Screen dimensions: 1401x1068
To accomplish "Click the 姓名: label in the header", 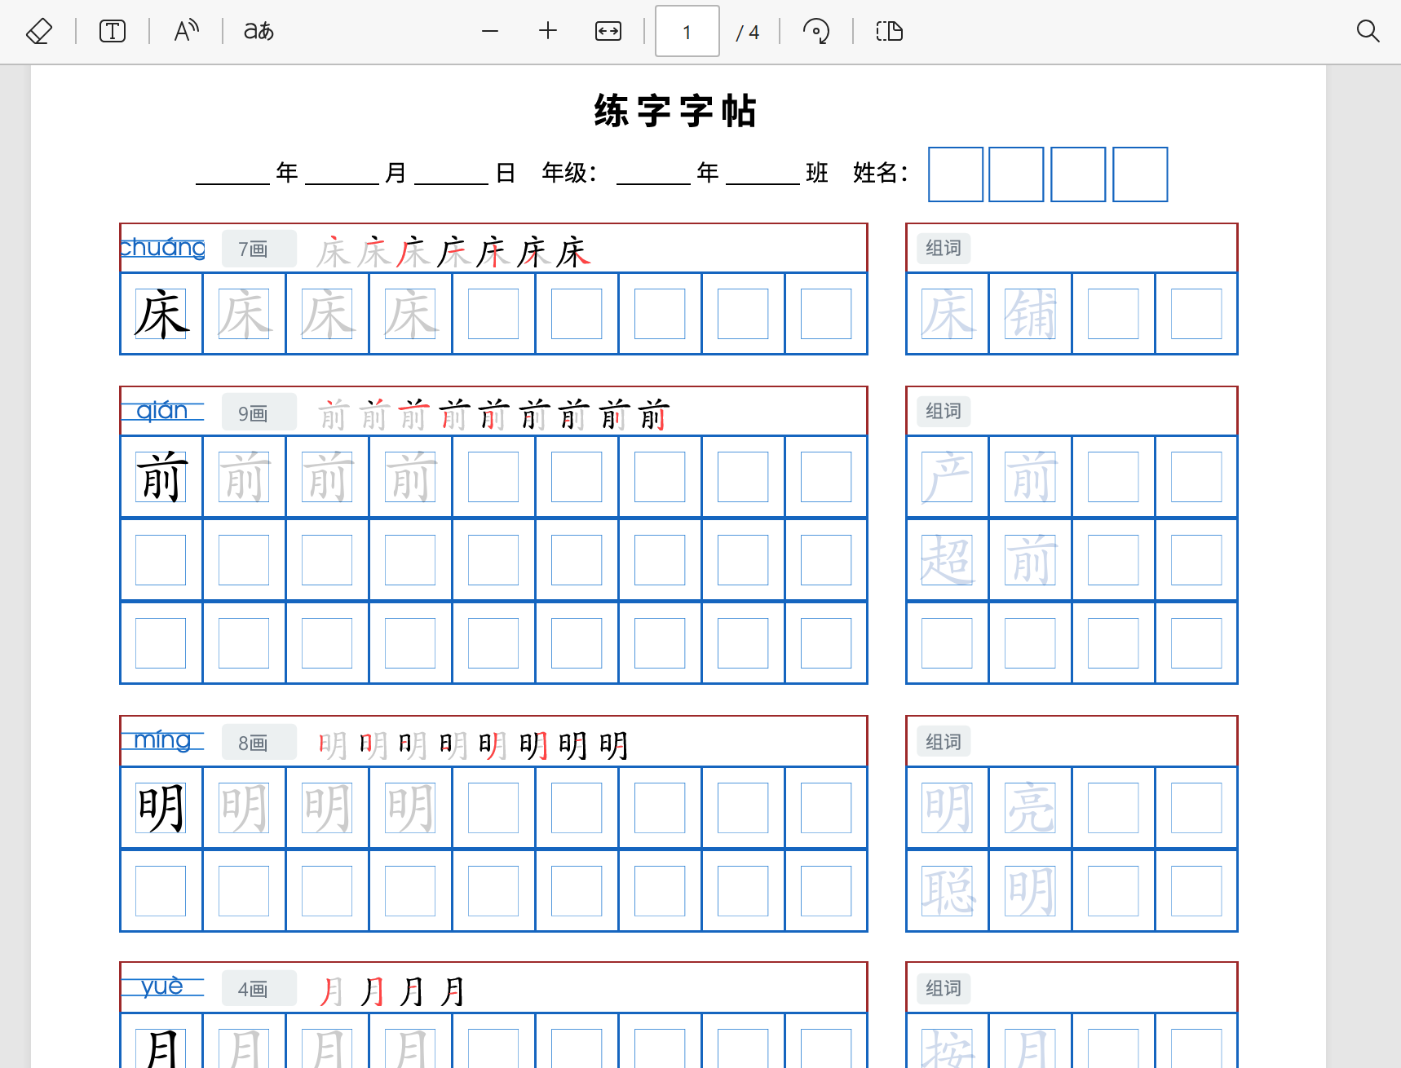I will click(x=881, y=173).
